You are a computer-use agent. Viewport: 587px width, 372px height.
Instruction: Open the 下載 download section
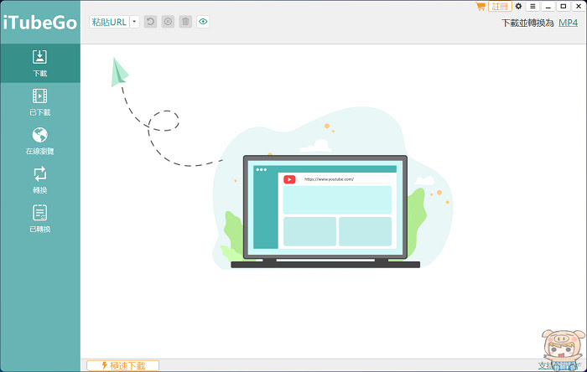pos(39,63)
